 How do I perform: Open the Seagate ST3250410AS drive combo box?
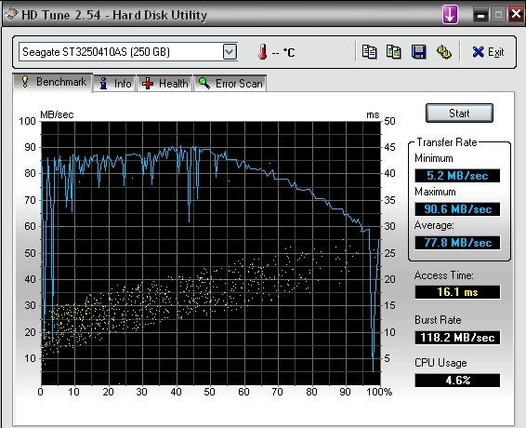pyautogui.click(x=128, y=52)
